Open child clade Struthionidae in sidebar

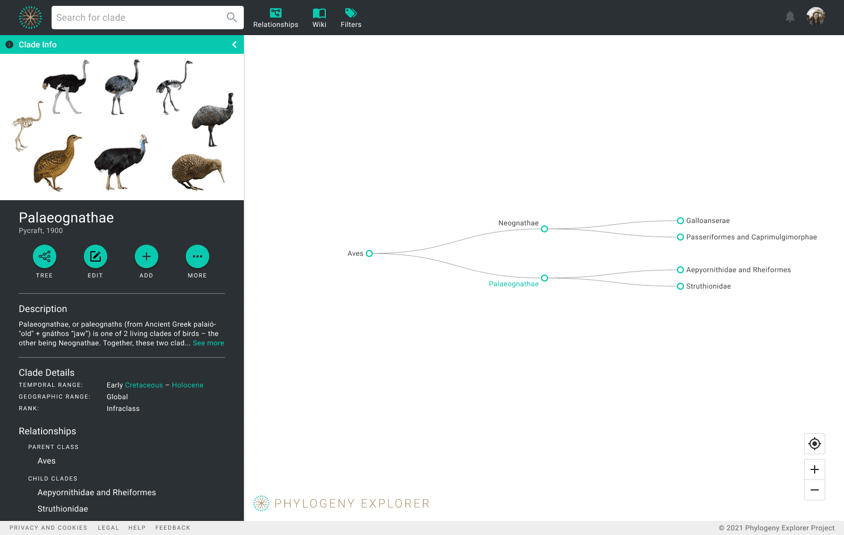click(x=63, y=509)
